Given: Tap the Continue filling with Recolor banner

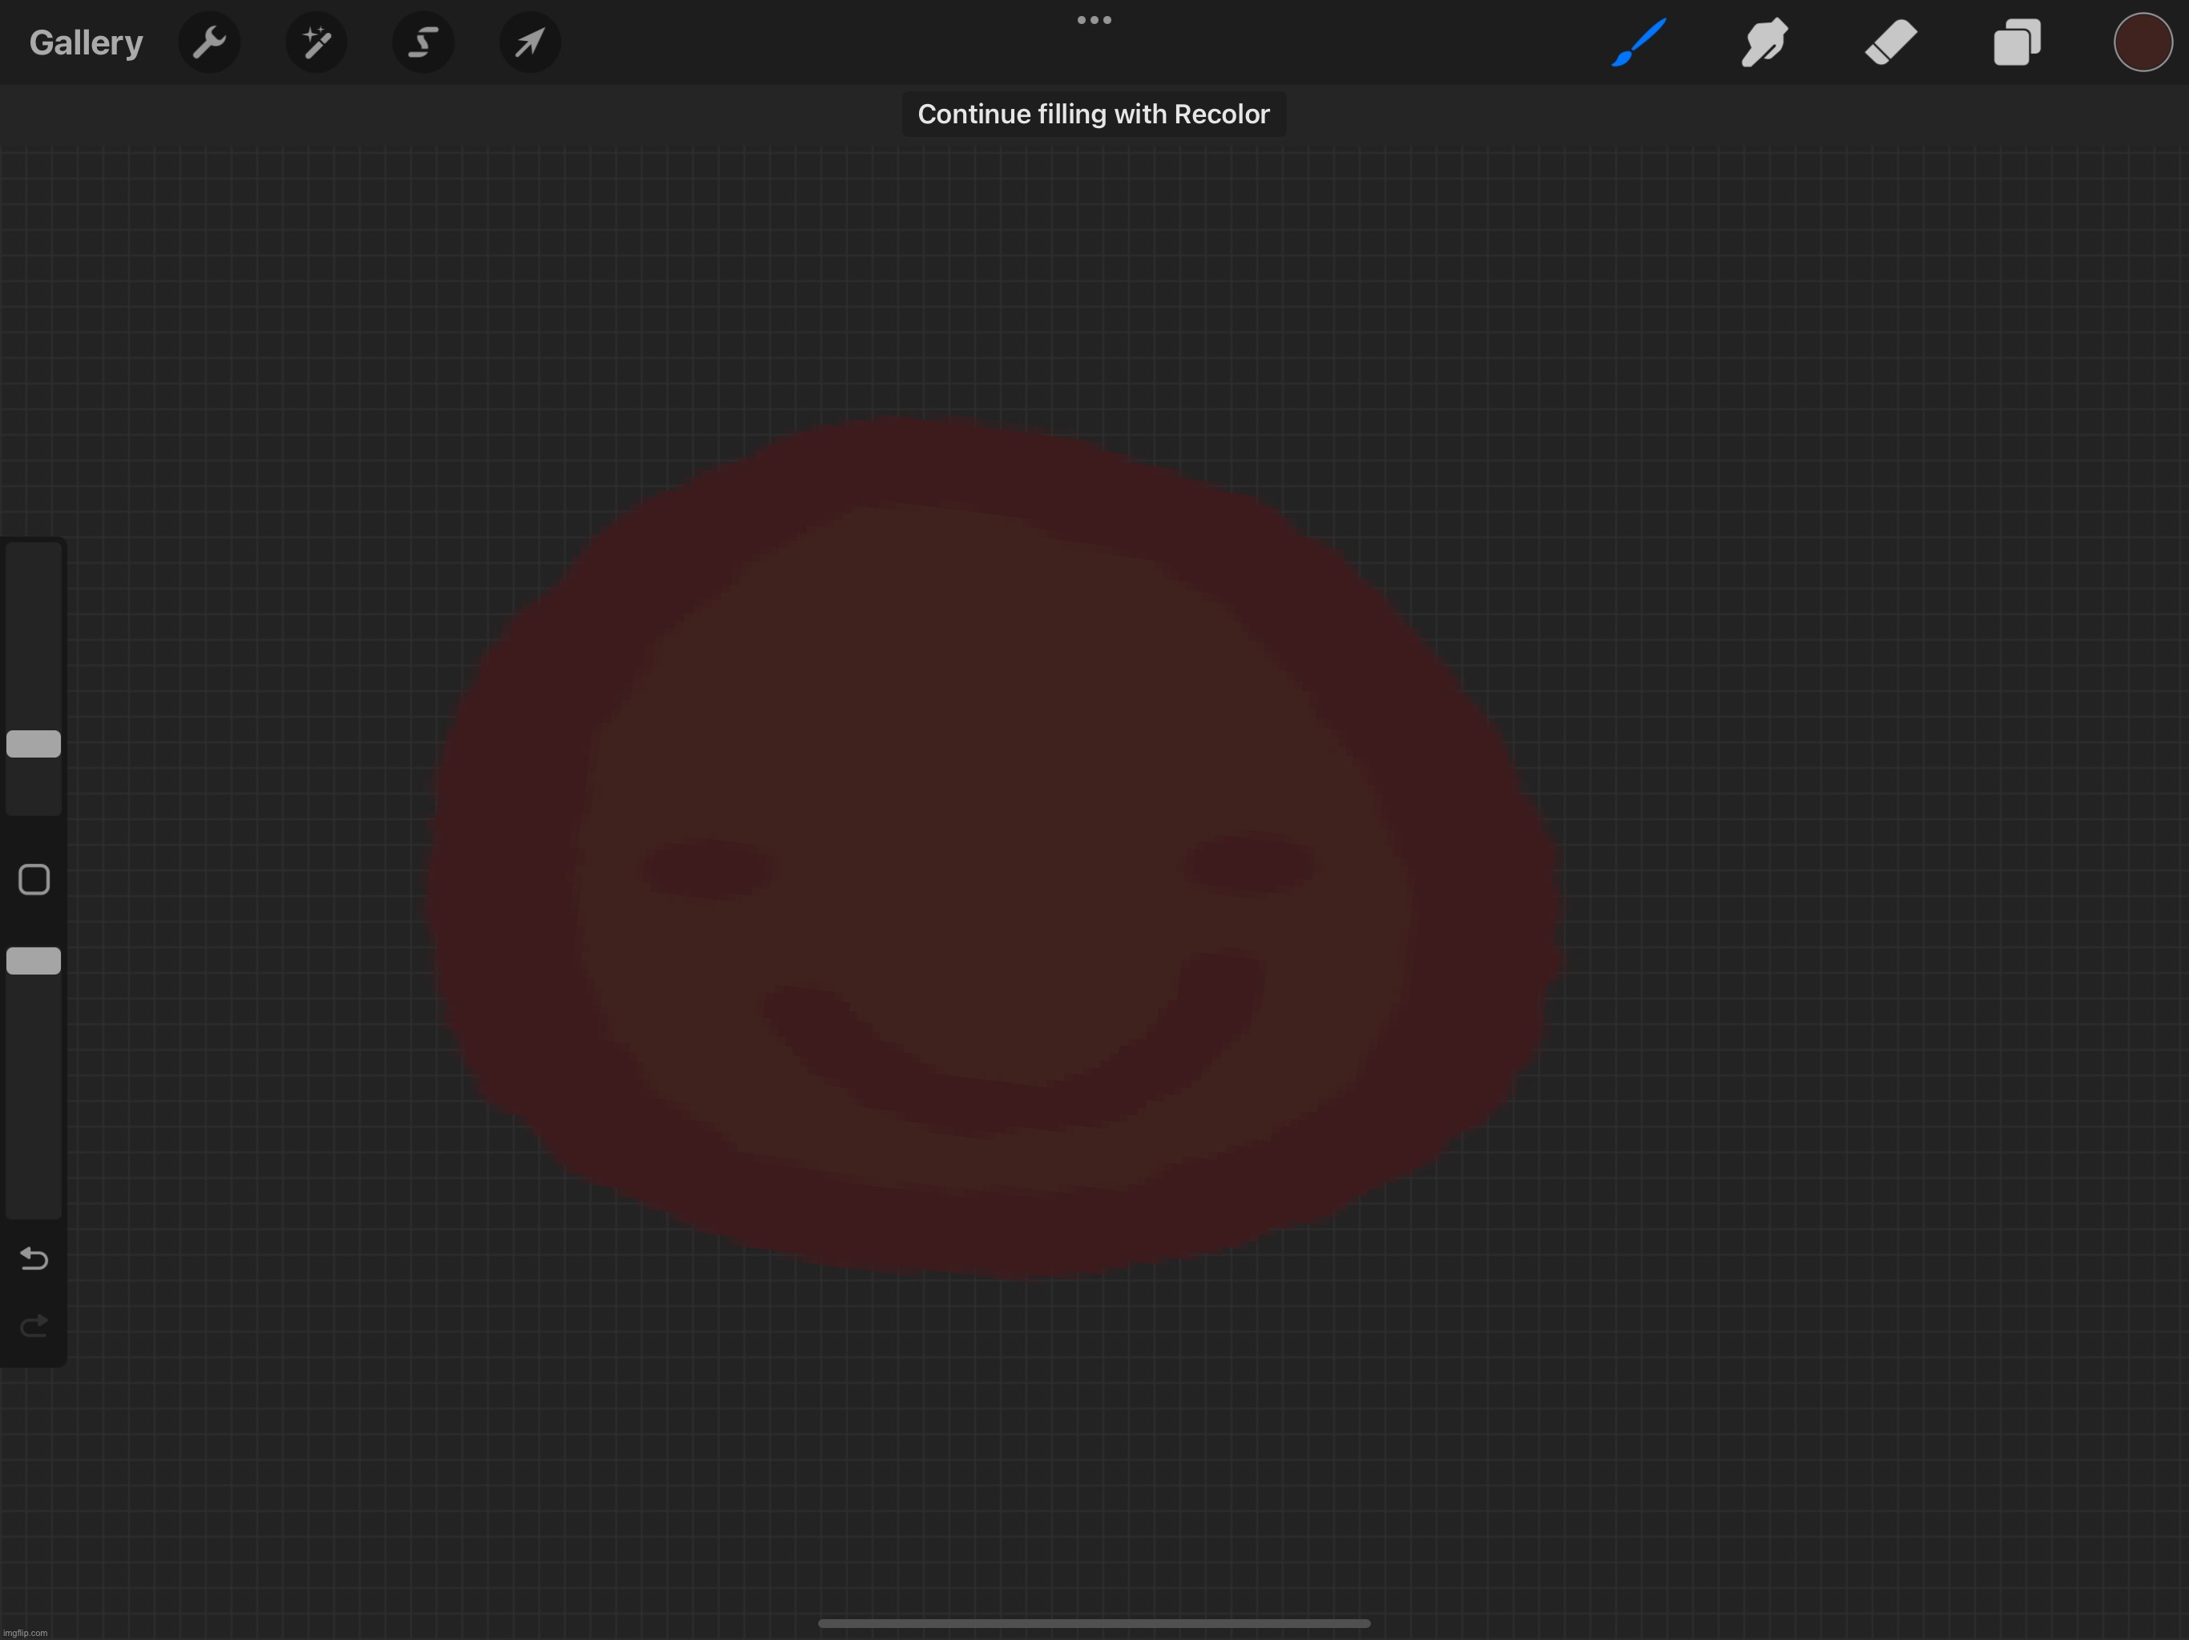Looking at the screenshot, I should (1094, 114).
